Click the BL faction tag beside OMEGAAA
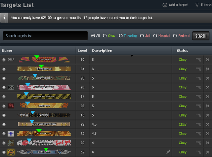 [11, 106]
